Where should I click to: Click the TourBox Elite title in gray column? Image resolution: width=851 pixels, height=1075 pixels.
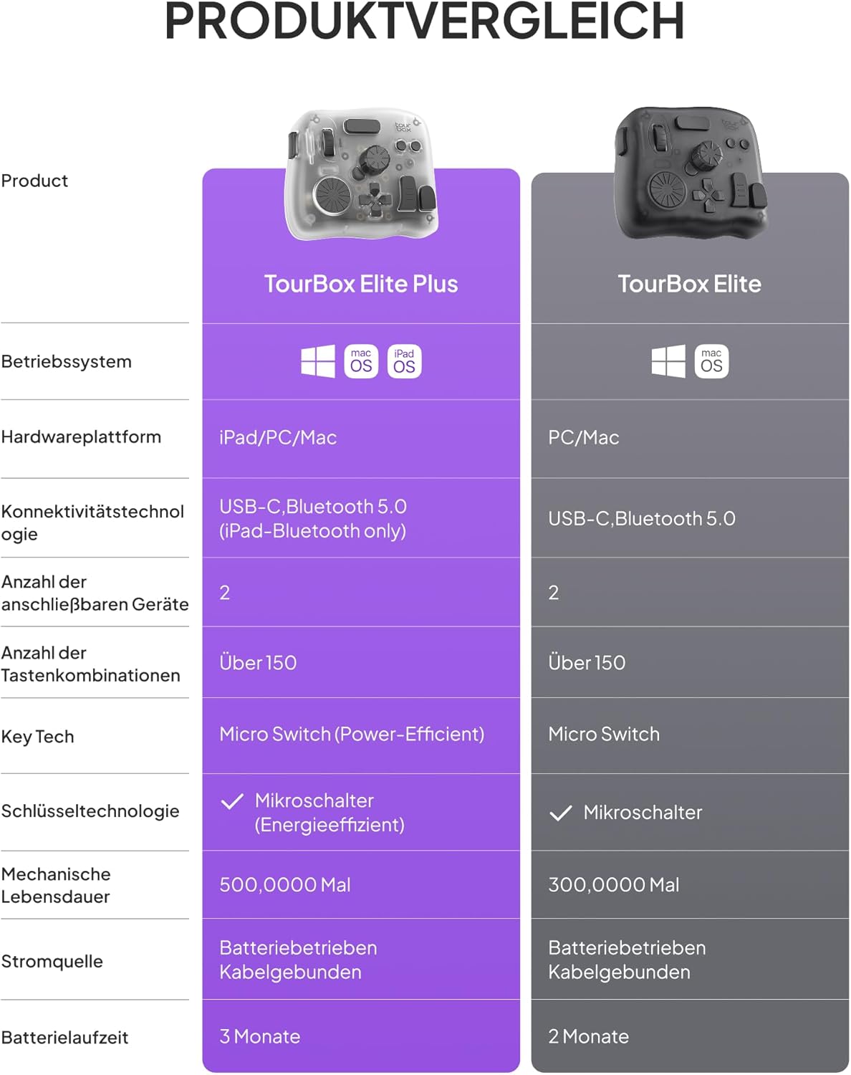click(690, 285)
